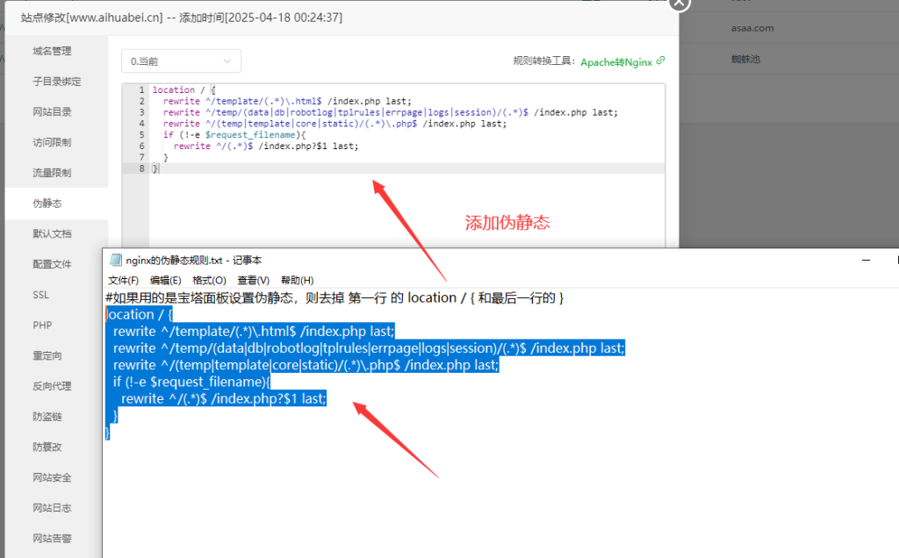Open the 网站日志 tab
The height and width of the screenshot is (558, 899).
53,508
